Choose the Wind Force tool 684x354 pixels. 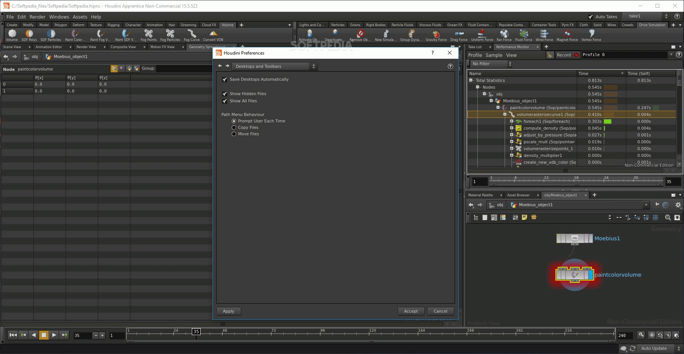(x=544, y=35)
